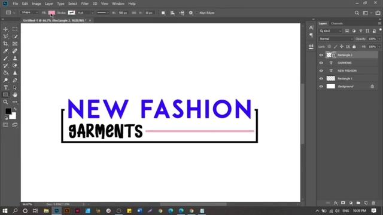Reset default foreground and background colors

[6, 118]
